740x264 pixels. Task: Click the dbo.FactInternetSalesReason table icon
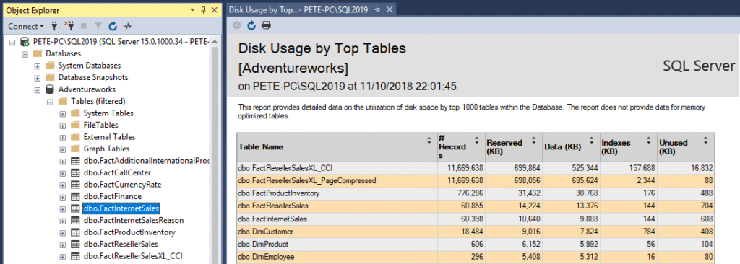click(x=74, y=220)
